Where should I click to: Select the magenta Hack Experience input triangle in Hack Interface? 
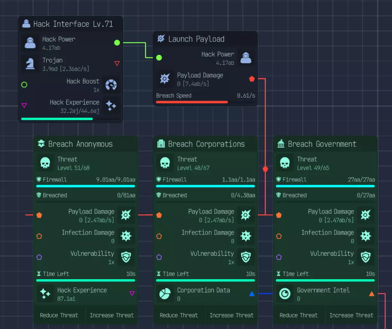pos(24,106)
